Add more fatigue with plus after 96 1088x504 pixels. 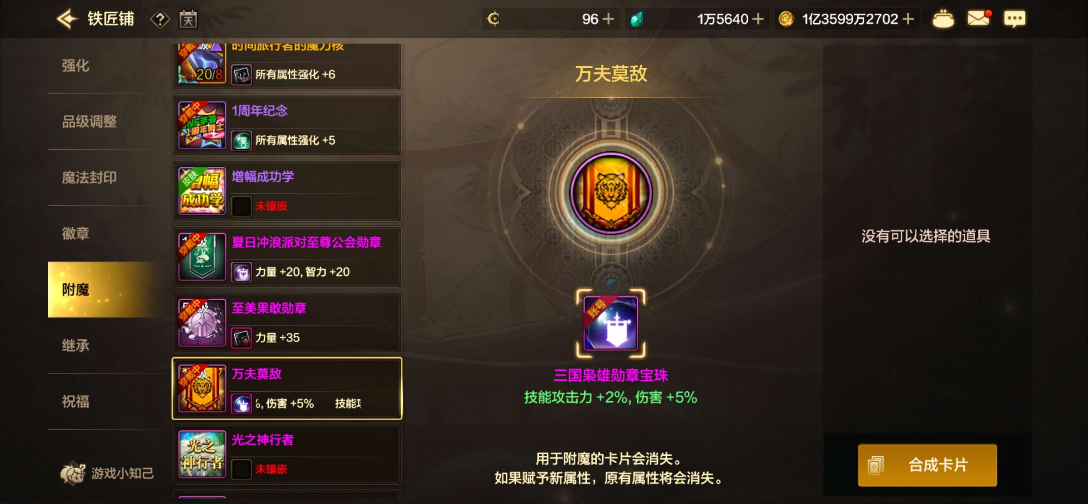(608, 19)
